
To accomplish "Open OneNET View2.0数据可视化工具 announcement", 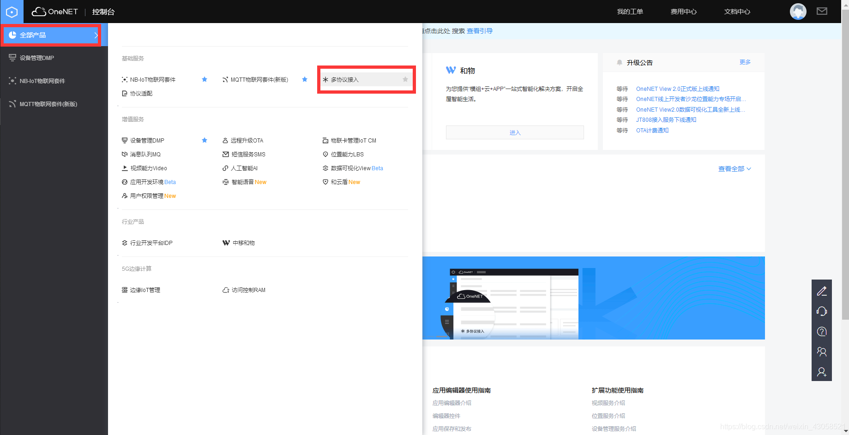I will pos(691,110).
